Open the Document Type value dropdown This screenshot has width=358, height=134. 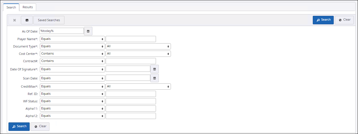point(138,46)
